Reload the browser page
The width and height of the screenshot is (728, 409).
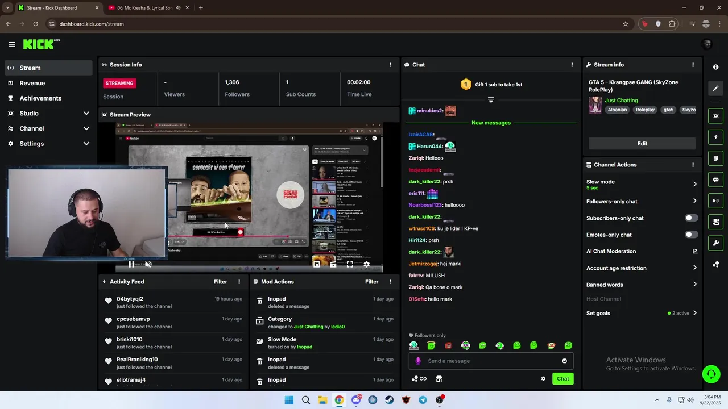click(35, 24)
